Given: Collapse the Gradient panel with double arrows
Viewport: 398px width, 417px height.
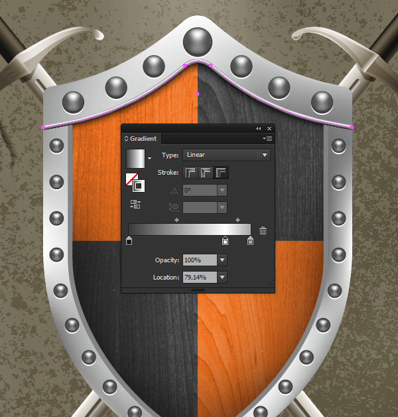Looking at the screenshot, I should coord(258,128).
